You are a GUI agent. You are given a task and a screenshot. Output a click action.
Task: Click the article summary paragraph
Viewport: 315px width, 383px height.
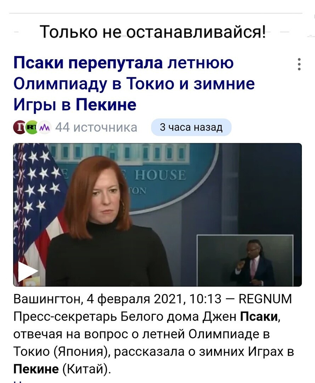point(154,334)
